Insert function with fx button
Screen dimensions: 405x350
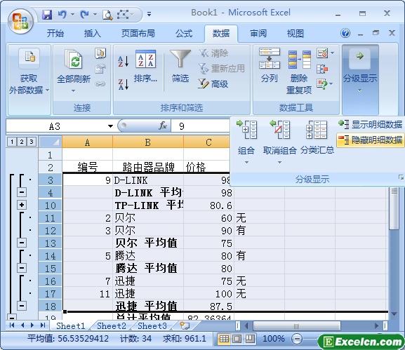point(163,126)
